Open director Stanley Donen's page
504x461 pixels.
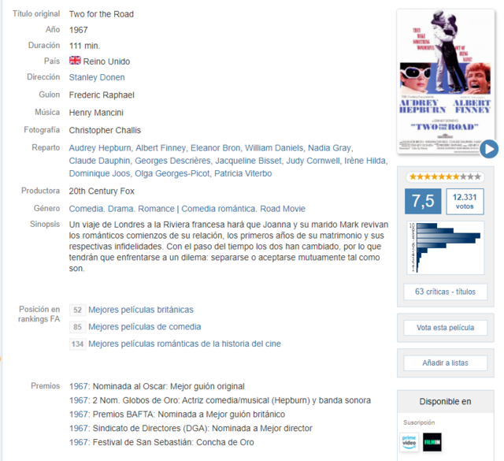(97, 77)
